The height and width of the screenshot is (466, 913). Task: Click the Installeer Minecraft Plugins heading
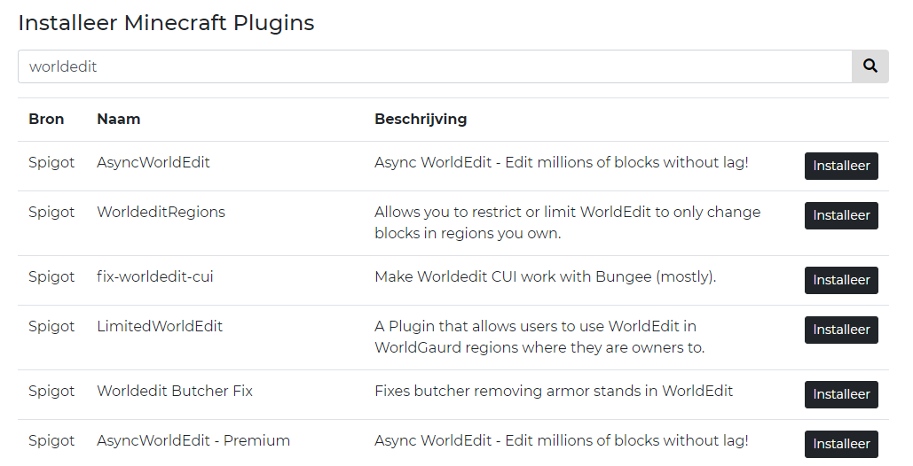166,23
